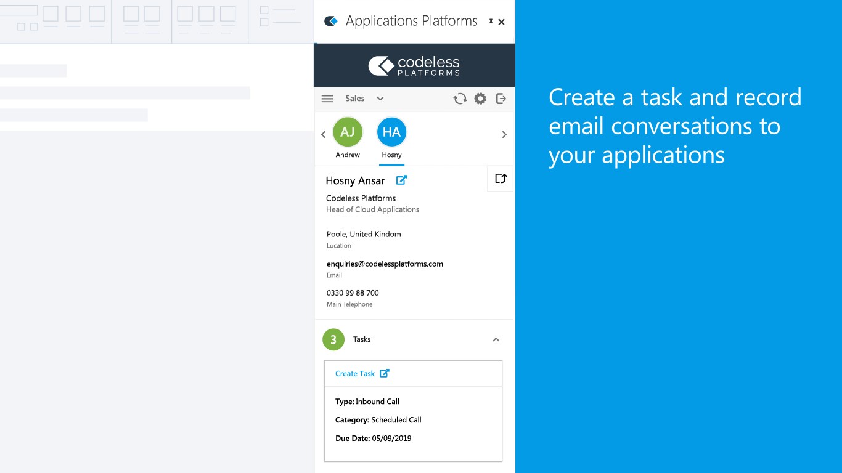Click the green Tasks count badge 3

(333, 339)
